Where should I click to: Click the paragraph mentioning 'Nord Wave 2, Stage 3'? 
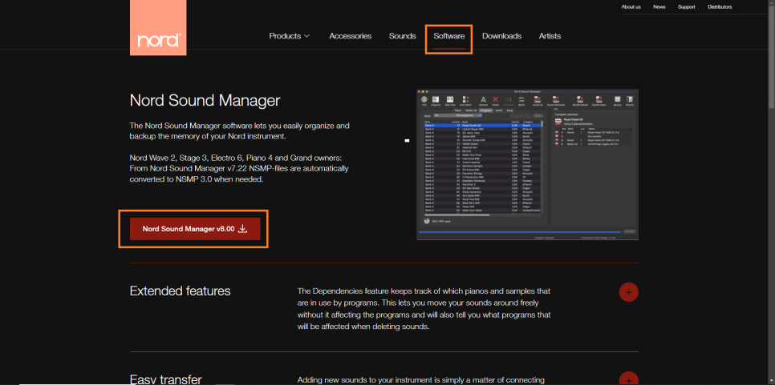click(239, 169)
